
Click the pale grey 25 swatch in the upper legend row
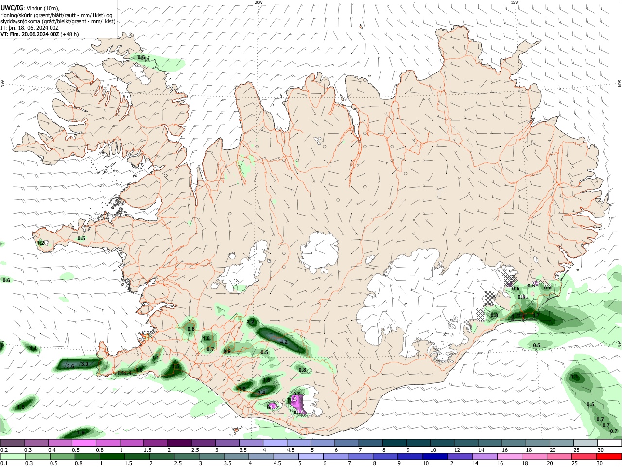(586, 443)
